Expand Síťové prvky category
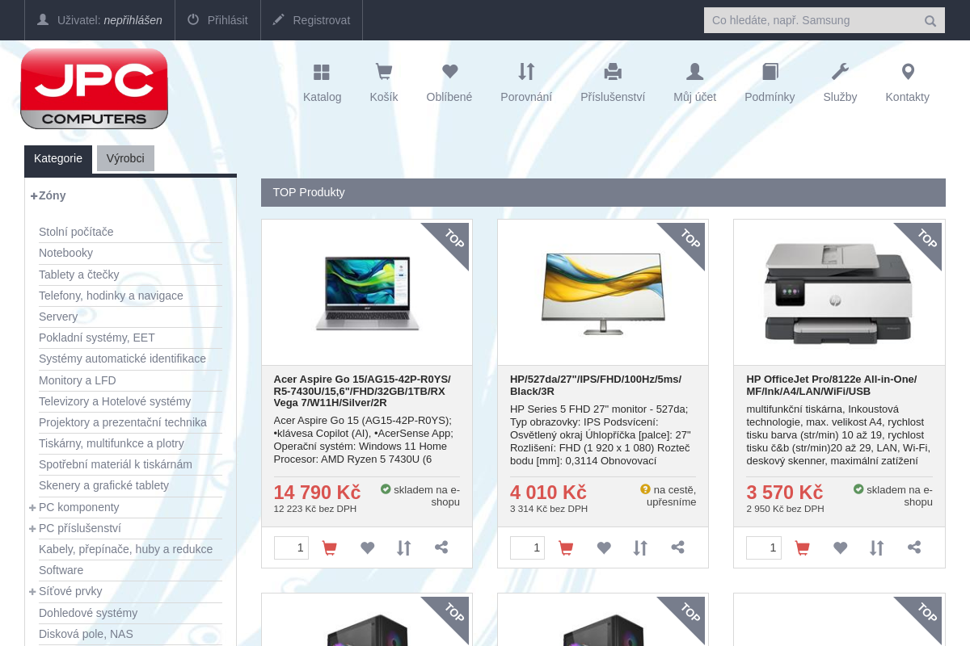This screenshot has height=646, width=970. (x=32, y=591)
